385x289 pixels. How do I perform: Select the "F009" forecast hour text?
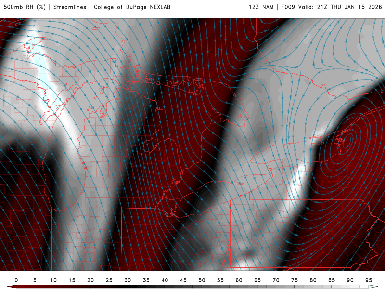(x=288, y=7)
